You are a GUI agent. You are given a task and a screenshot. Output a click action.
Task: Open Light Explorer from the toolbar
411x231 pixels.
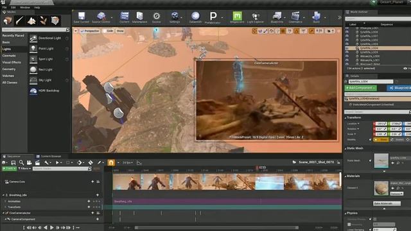tap(256, 17)
